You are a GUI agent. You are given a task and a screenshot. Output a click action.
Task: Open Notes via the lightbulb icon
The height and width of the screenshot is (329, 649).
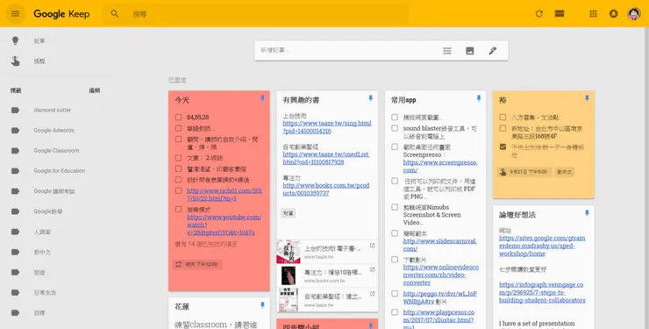pyautogui.click(x=15, y=40)
